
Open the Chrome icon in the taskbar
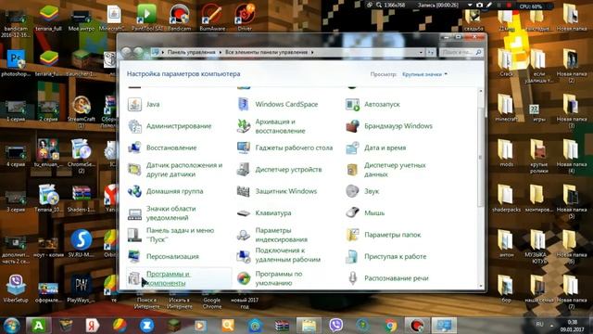tap(390, 326)
